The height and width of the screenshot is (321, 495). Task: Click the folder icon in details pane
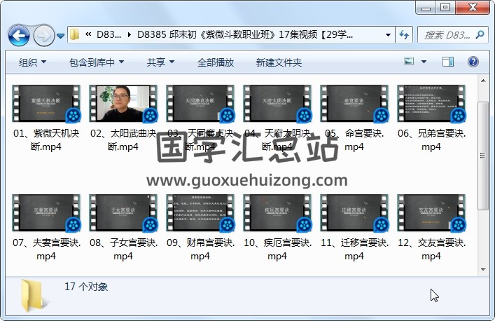(34, 295)
